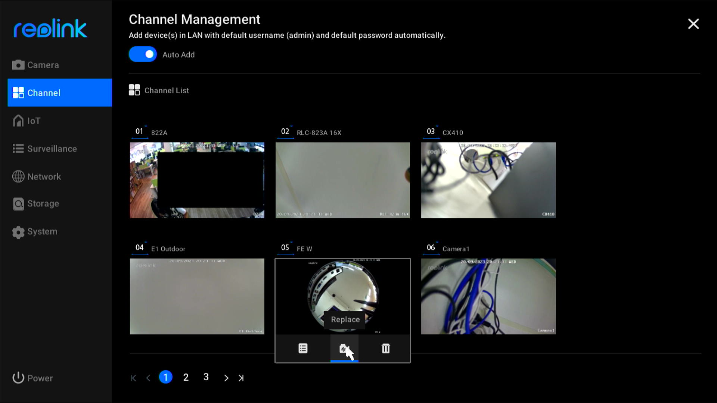The image size is (717, 403).
Task: Go to page 3 of channel list
Action: 206,377
